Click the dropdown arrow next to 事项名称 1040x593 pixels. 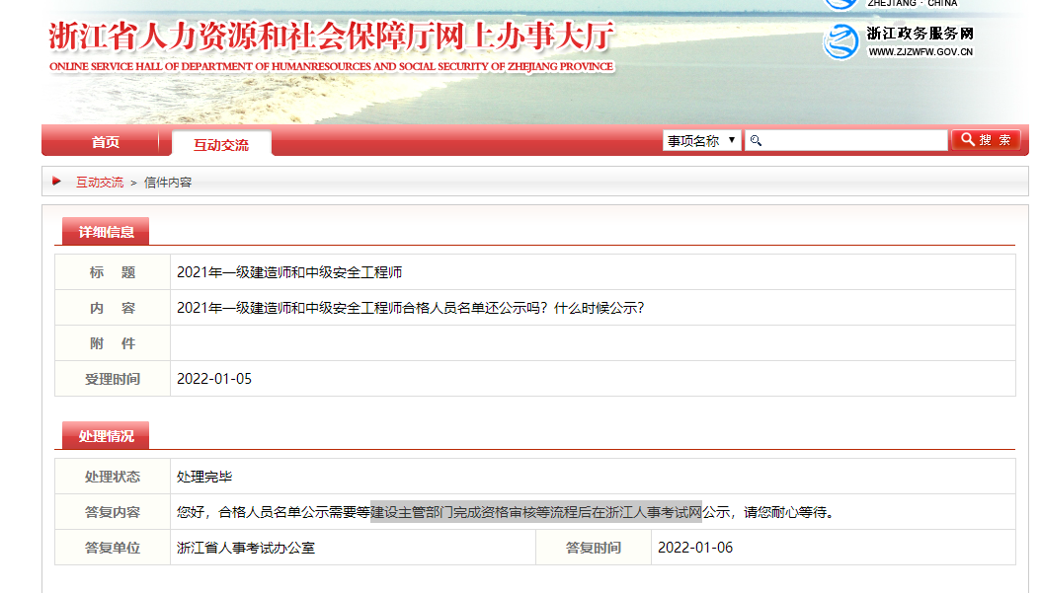(x=732, y=139)
